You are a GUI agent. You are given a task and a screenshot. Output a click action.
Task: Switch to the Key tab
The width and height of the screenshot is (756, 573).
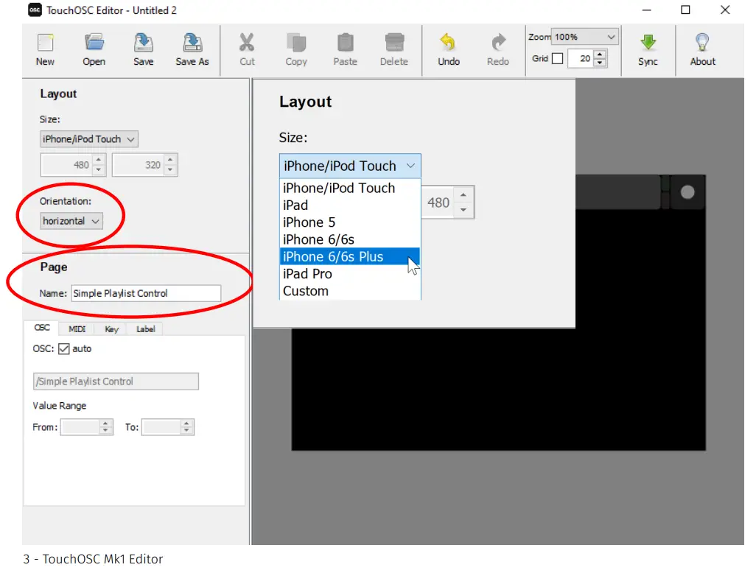(x=111, y=328)
